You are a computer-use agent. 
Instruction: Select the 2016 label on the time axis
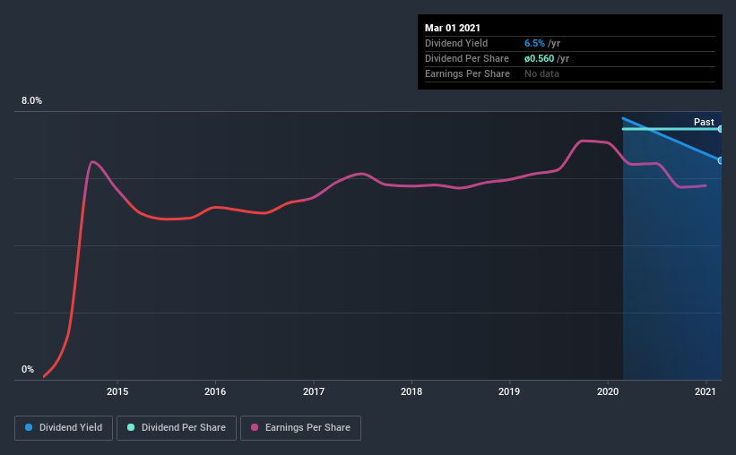point(215,391)
